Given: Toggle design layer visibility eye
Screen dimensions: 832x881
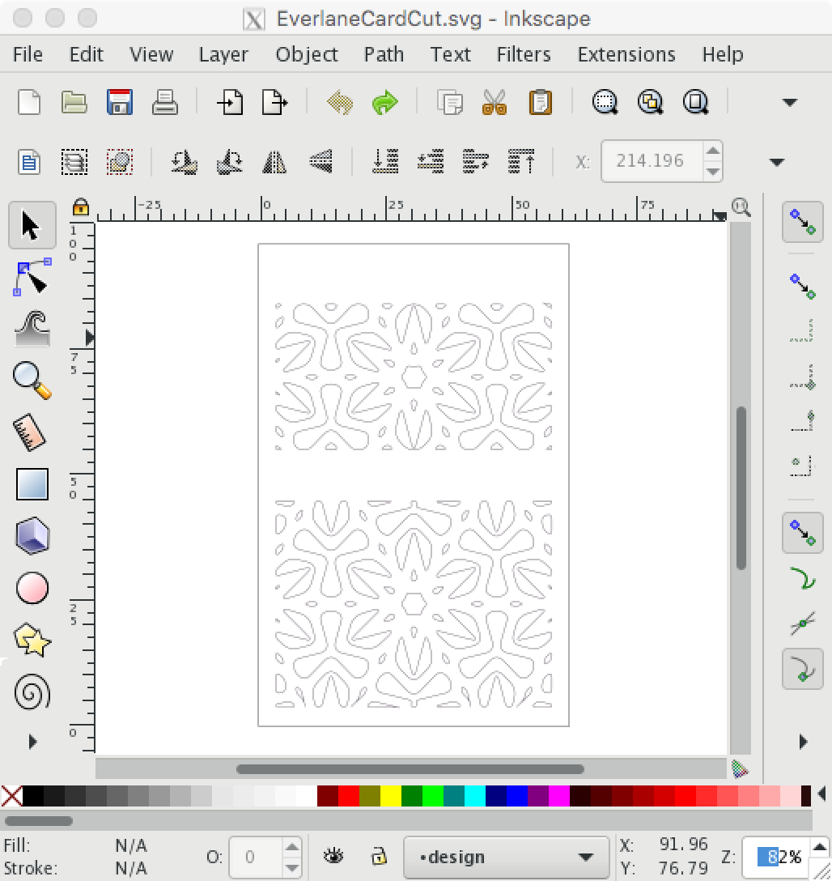Looking at the screenshot, I should point(334,856).
